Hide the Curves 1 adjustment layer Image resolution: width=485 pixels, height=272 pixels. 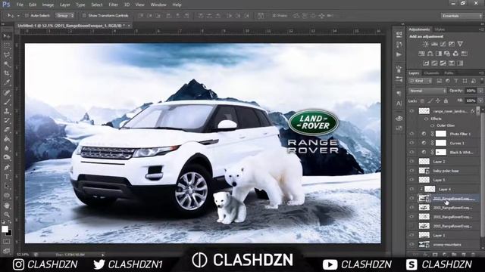pos(411,143)
